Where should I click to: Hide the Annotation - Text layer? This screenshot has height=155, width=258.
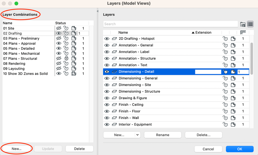(107, 65)
